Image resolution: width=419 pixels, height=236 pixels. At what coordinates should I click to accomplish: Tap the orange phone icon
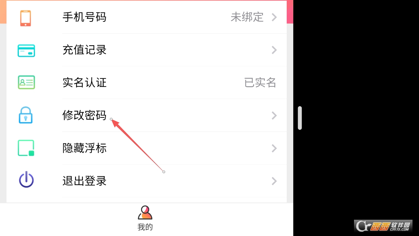click(x=26, y=18)
